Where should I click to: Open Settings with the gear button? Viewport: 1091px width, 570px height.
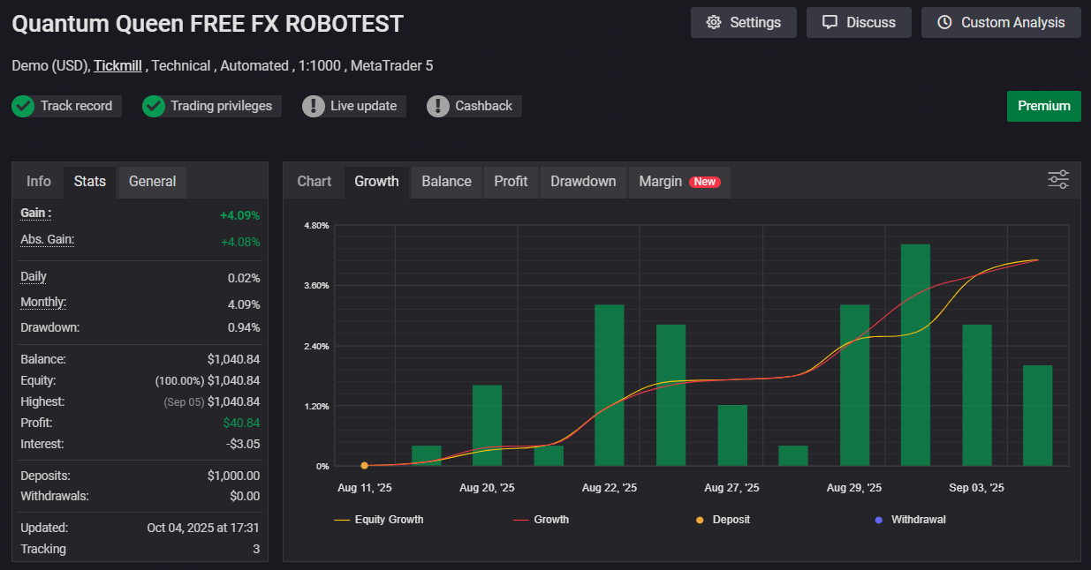(743, 22)
